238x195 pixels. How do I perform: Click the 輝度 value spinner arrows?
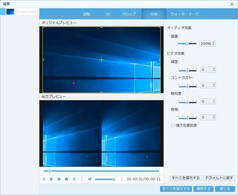coord(214,70)
